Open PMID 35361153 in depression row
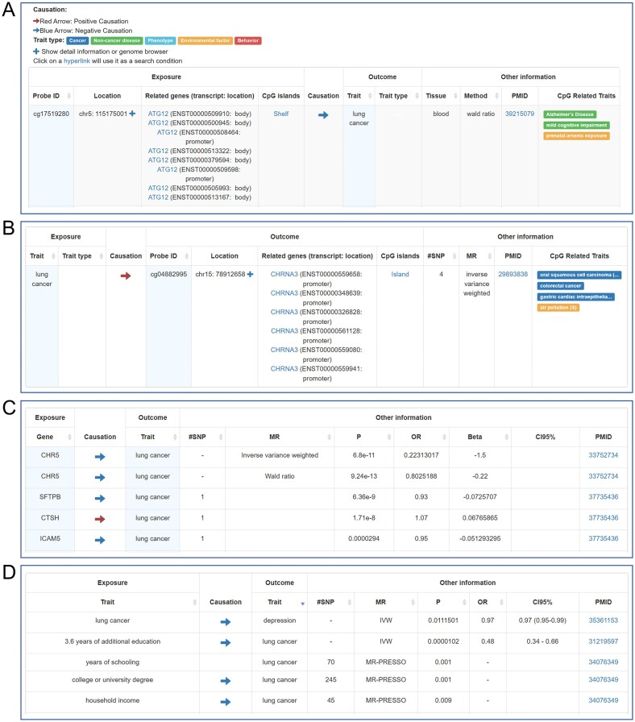The image size is (635, 722). point(604,620)
